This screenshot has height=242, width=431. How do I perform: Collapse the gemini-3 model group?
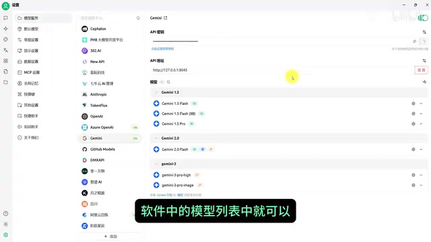pos(156,164)
